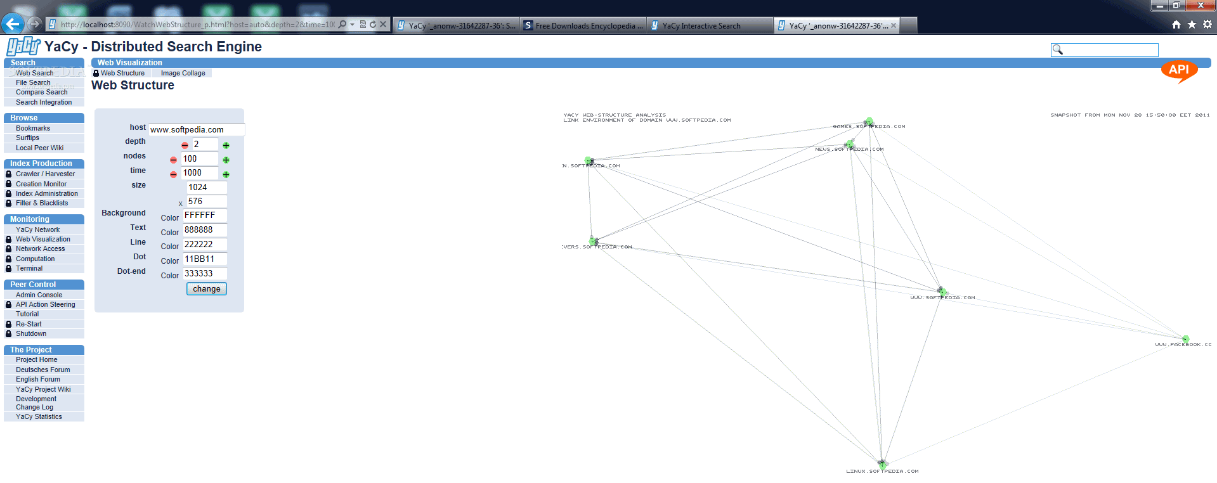Increase depth with green plus
The height and width of the screenshot is (483, 1217).
click(x=226, y=145)
